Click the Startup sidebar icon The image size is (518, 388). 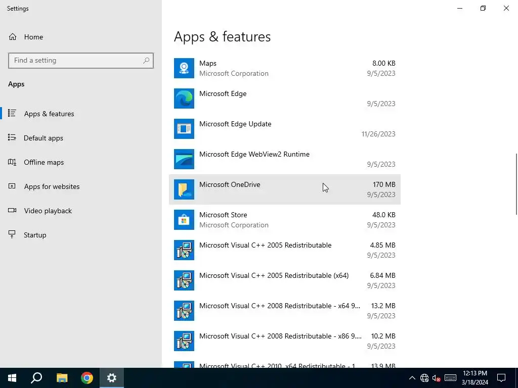(12, 234)
